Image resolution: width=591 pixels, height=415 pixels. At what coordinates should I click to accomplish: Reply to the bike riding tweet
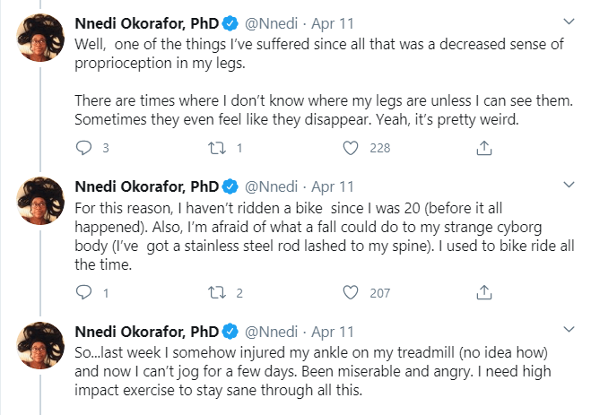[83, 292]
